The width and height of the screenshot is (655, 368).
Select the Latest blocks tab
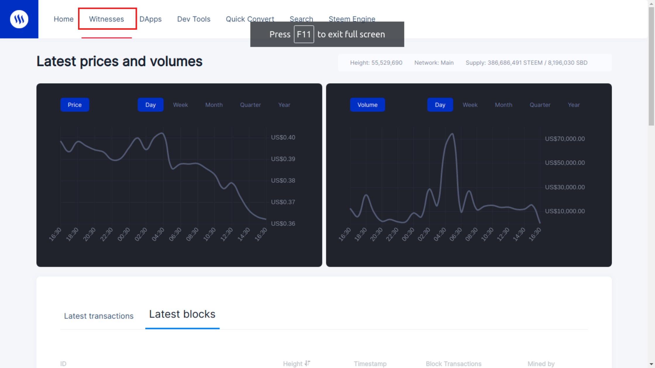[x=182, y=314]
